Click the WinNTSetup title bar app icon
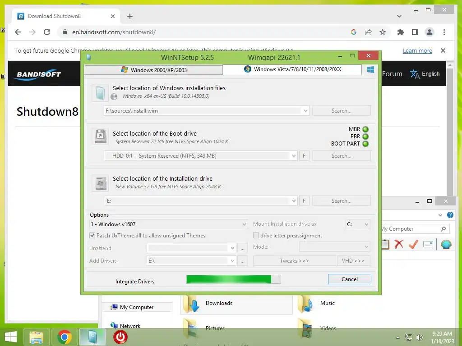The image size is (462, 346). pos(88,57)
